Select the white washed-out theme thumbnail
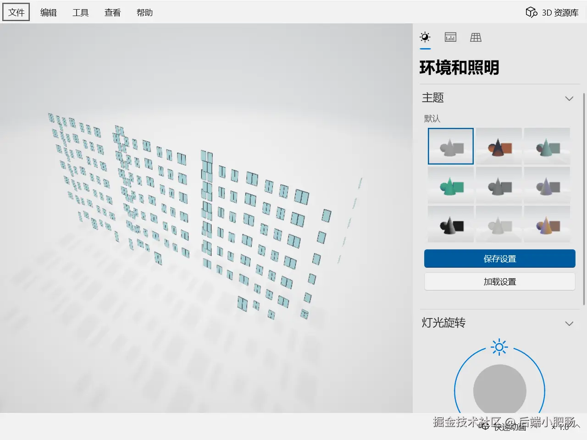This screenshot has height=440, width=587. pyautogui.click(x=499, y=224)
